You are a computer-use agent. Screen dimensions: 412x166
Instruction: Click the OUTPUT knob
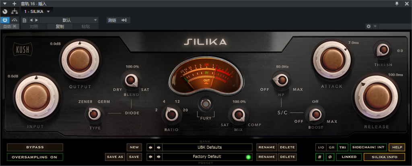(80, 60)
